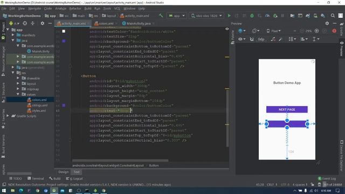Select strings.xml in project tree
The image size is (345, 194).
pos(37,106)
